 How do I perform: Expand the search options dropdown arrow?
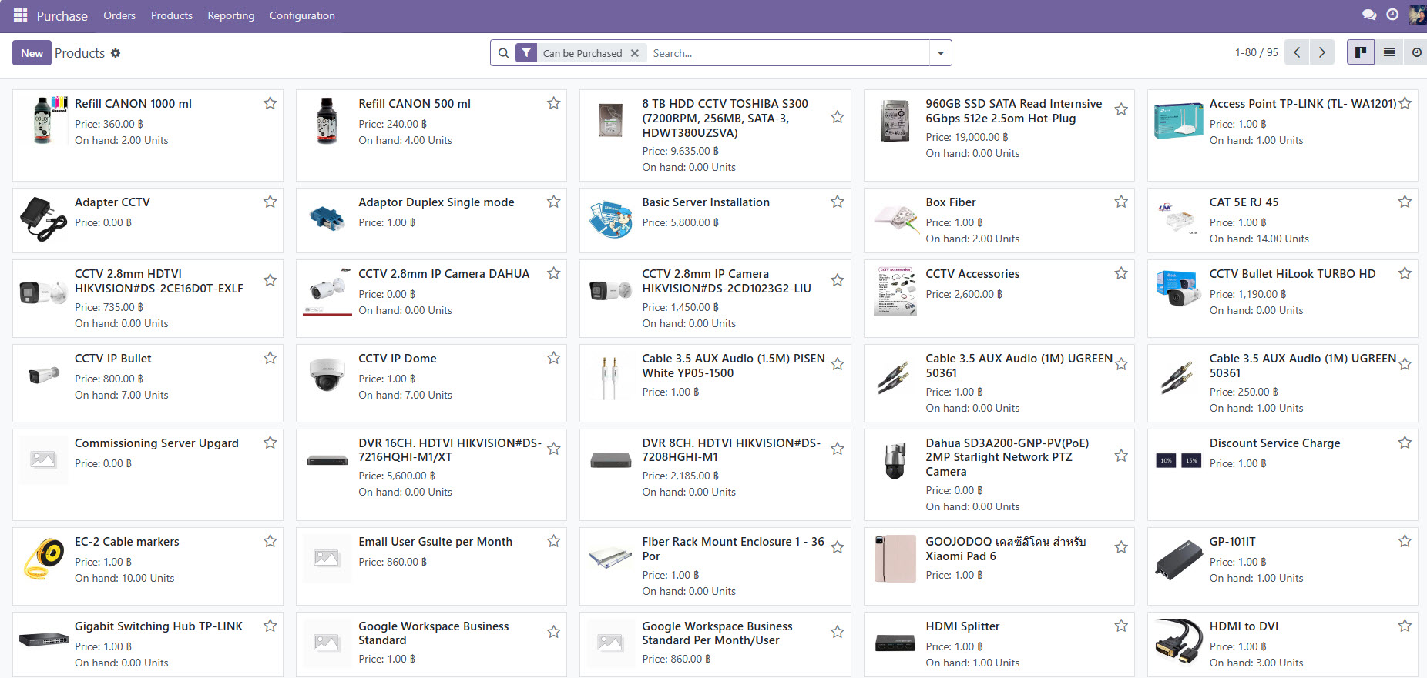click(941, 53)
